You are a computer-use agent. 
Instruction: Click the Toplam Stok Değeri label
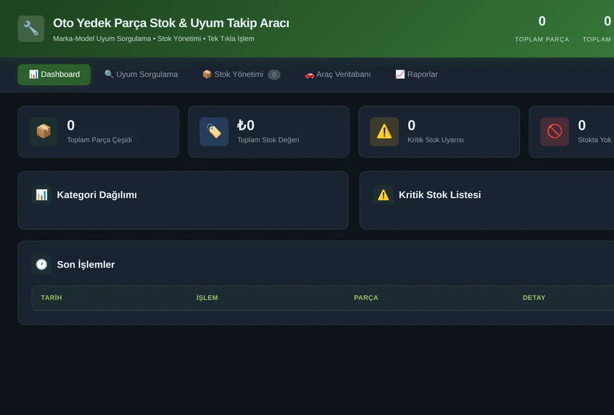tap(268, 140)
